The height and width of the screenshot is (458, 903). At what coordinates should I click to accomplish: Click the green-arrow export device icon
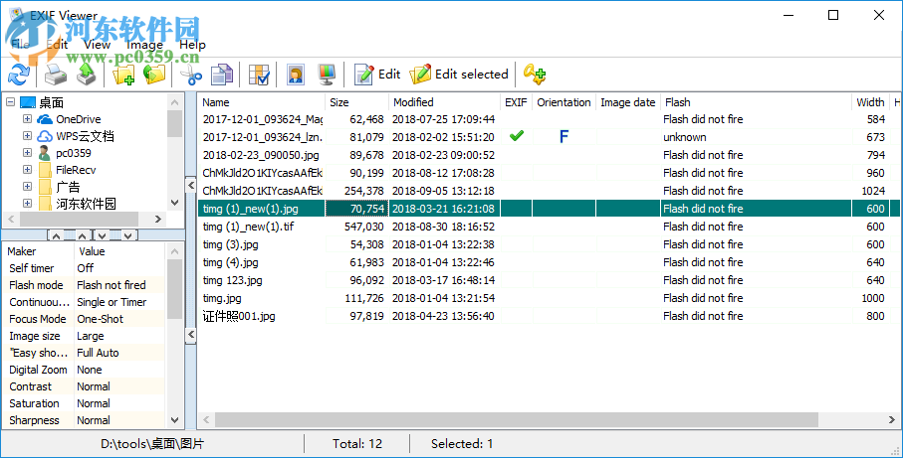(87, 75)
